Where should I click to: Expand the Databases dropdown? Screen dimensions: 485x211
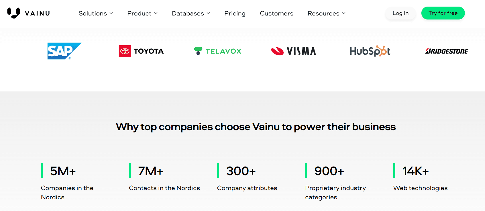point(191,13)
